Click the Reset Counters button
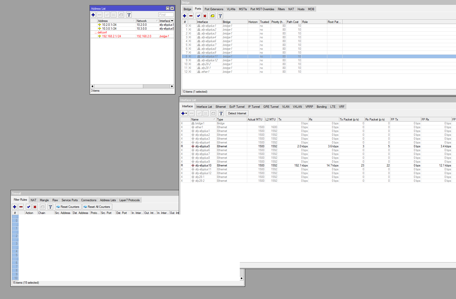The image size is (456, 299). [68, 207]
